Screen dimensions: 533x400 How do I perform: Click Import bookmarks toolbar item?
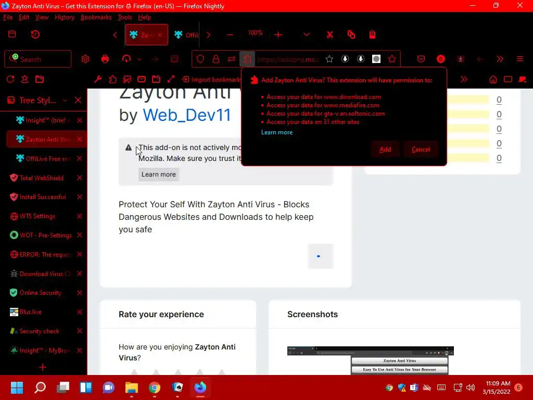pos(211,80)
